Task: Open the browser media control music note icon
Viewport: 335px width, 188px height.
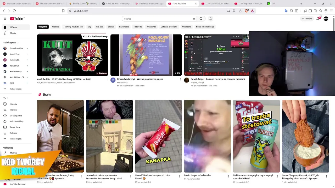Action: (x=305, y=11)
